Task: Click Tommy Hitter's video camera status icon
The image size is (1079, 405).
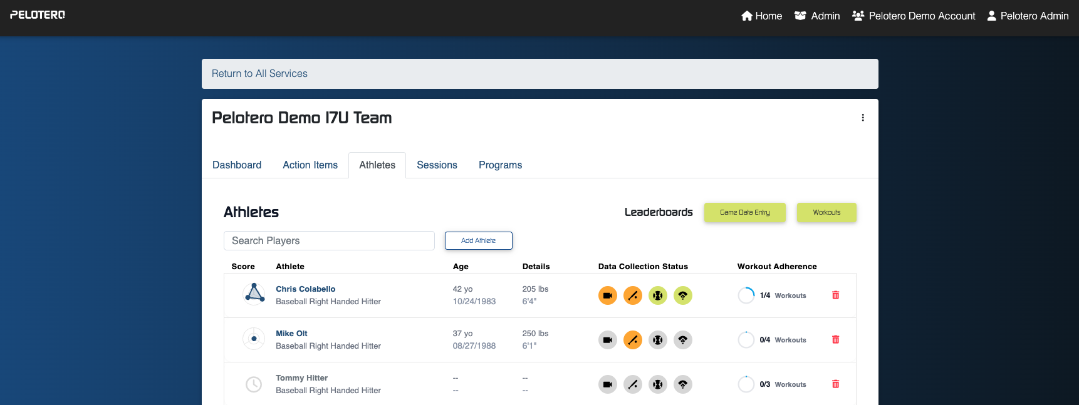Action: tap(608, 384)
